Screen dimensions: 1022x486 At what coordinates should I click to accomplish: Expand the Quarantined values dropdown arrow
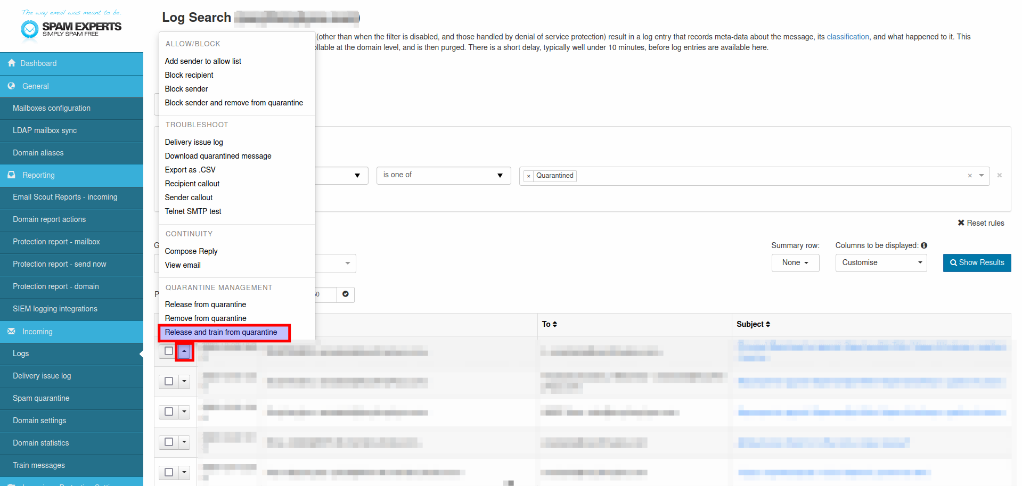coord(982,176)
